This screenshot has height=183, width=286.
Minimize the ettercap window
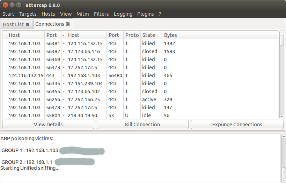12,5
